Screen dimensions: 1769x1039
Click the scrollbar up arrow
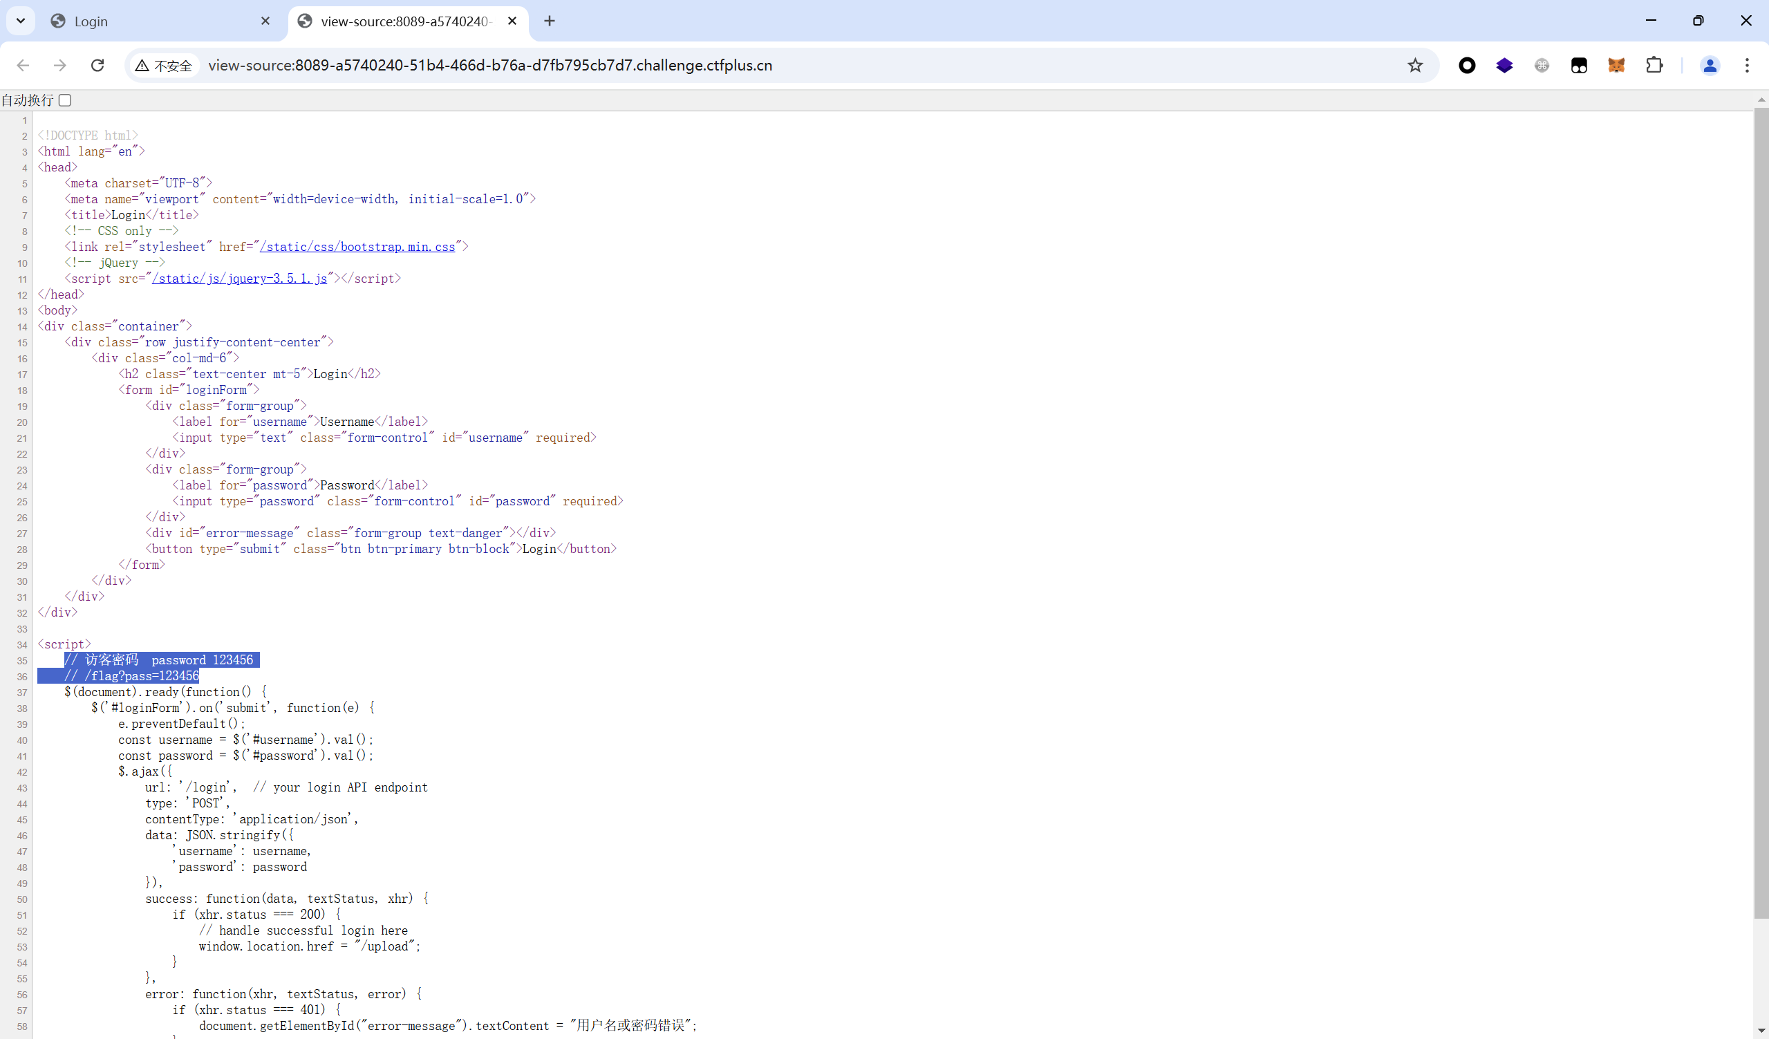(1761, 100)
